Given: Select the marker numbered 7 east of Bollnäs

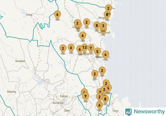Looking at the screenshot, I should [91, 48].
